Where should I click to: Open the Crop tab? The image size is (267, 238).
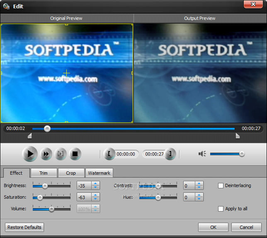click(71, 173)
